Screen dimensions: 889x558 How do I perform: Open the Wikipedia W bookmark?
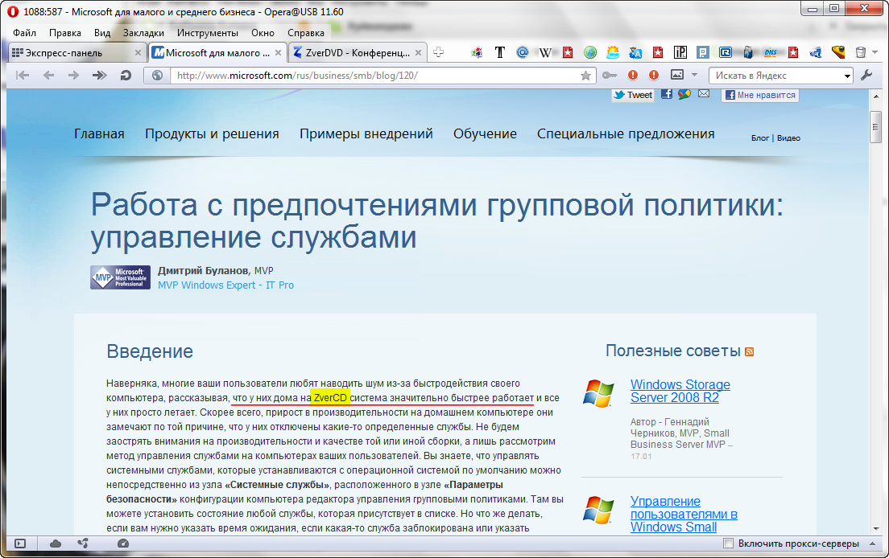pyautogui.click(x=545, y=52)
